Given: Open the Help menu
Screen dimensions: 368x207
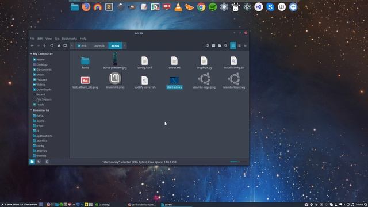Looking at the screenshot, I should pos(83,39).
